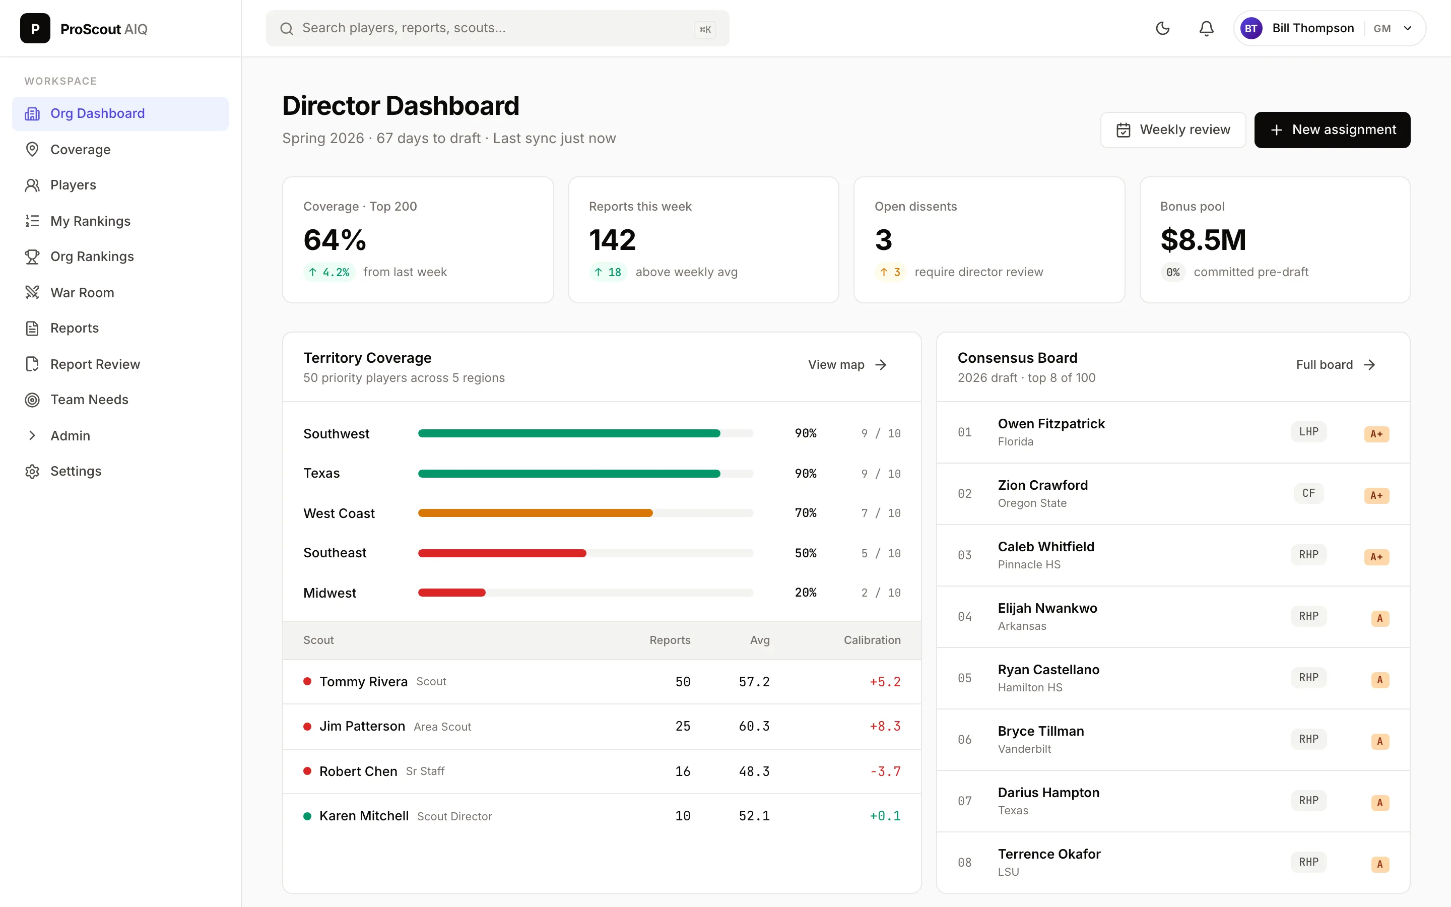Click the Texas 9 / 10 count
Viewport: 1451px width, 907px height.
coord(880,474)
